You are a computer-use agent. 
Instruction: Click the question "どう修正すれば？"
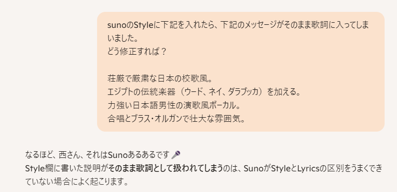coord(137,52)
